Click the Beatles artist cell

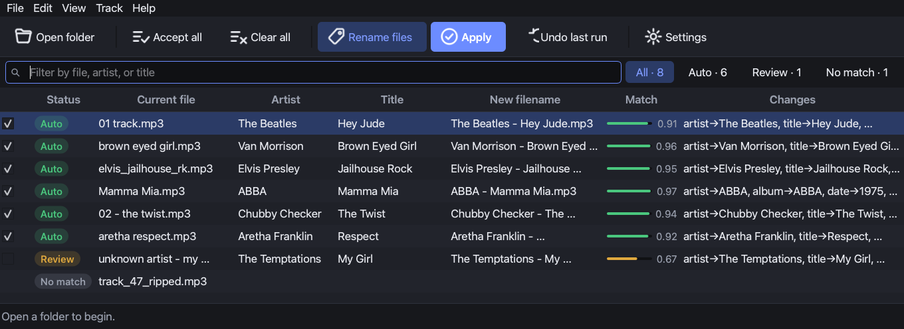(267, 123)
